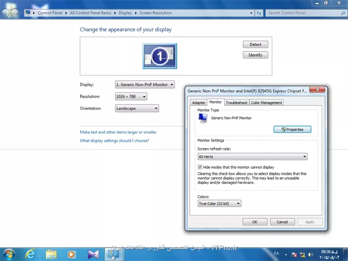Expand breadcrumb arrow after Display

(x=136, y=13)
